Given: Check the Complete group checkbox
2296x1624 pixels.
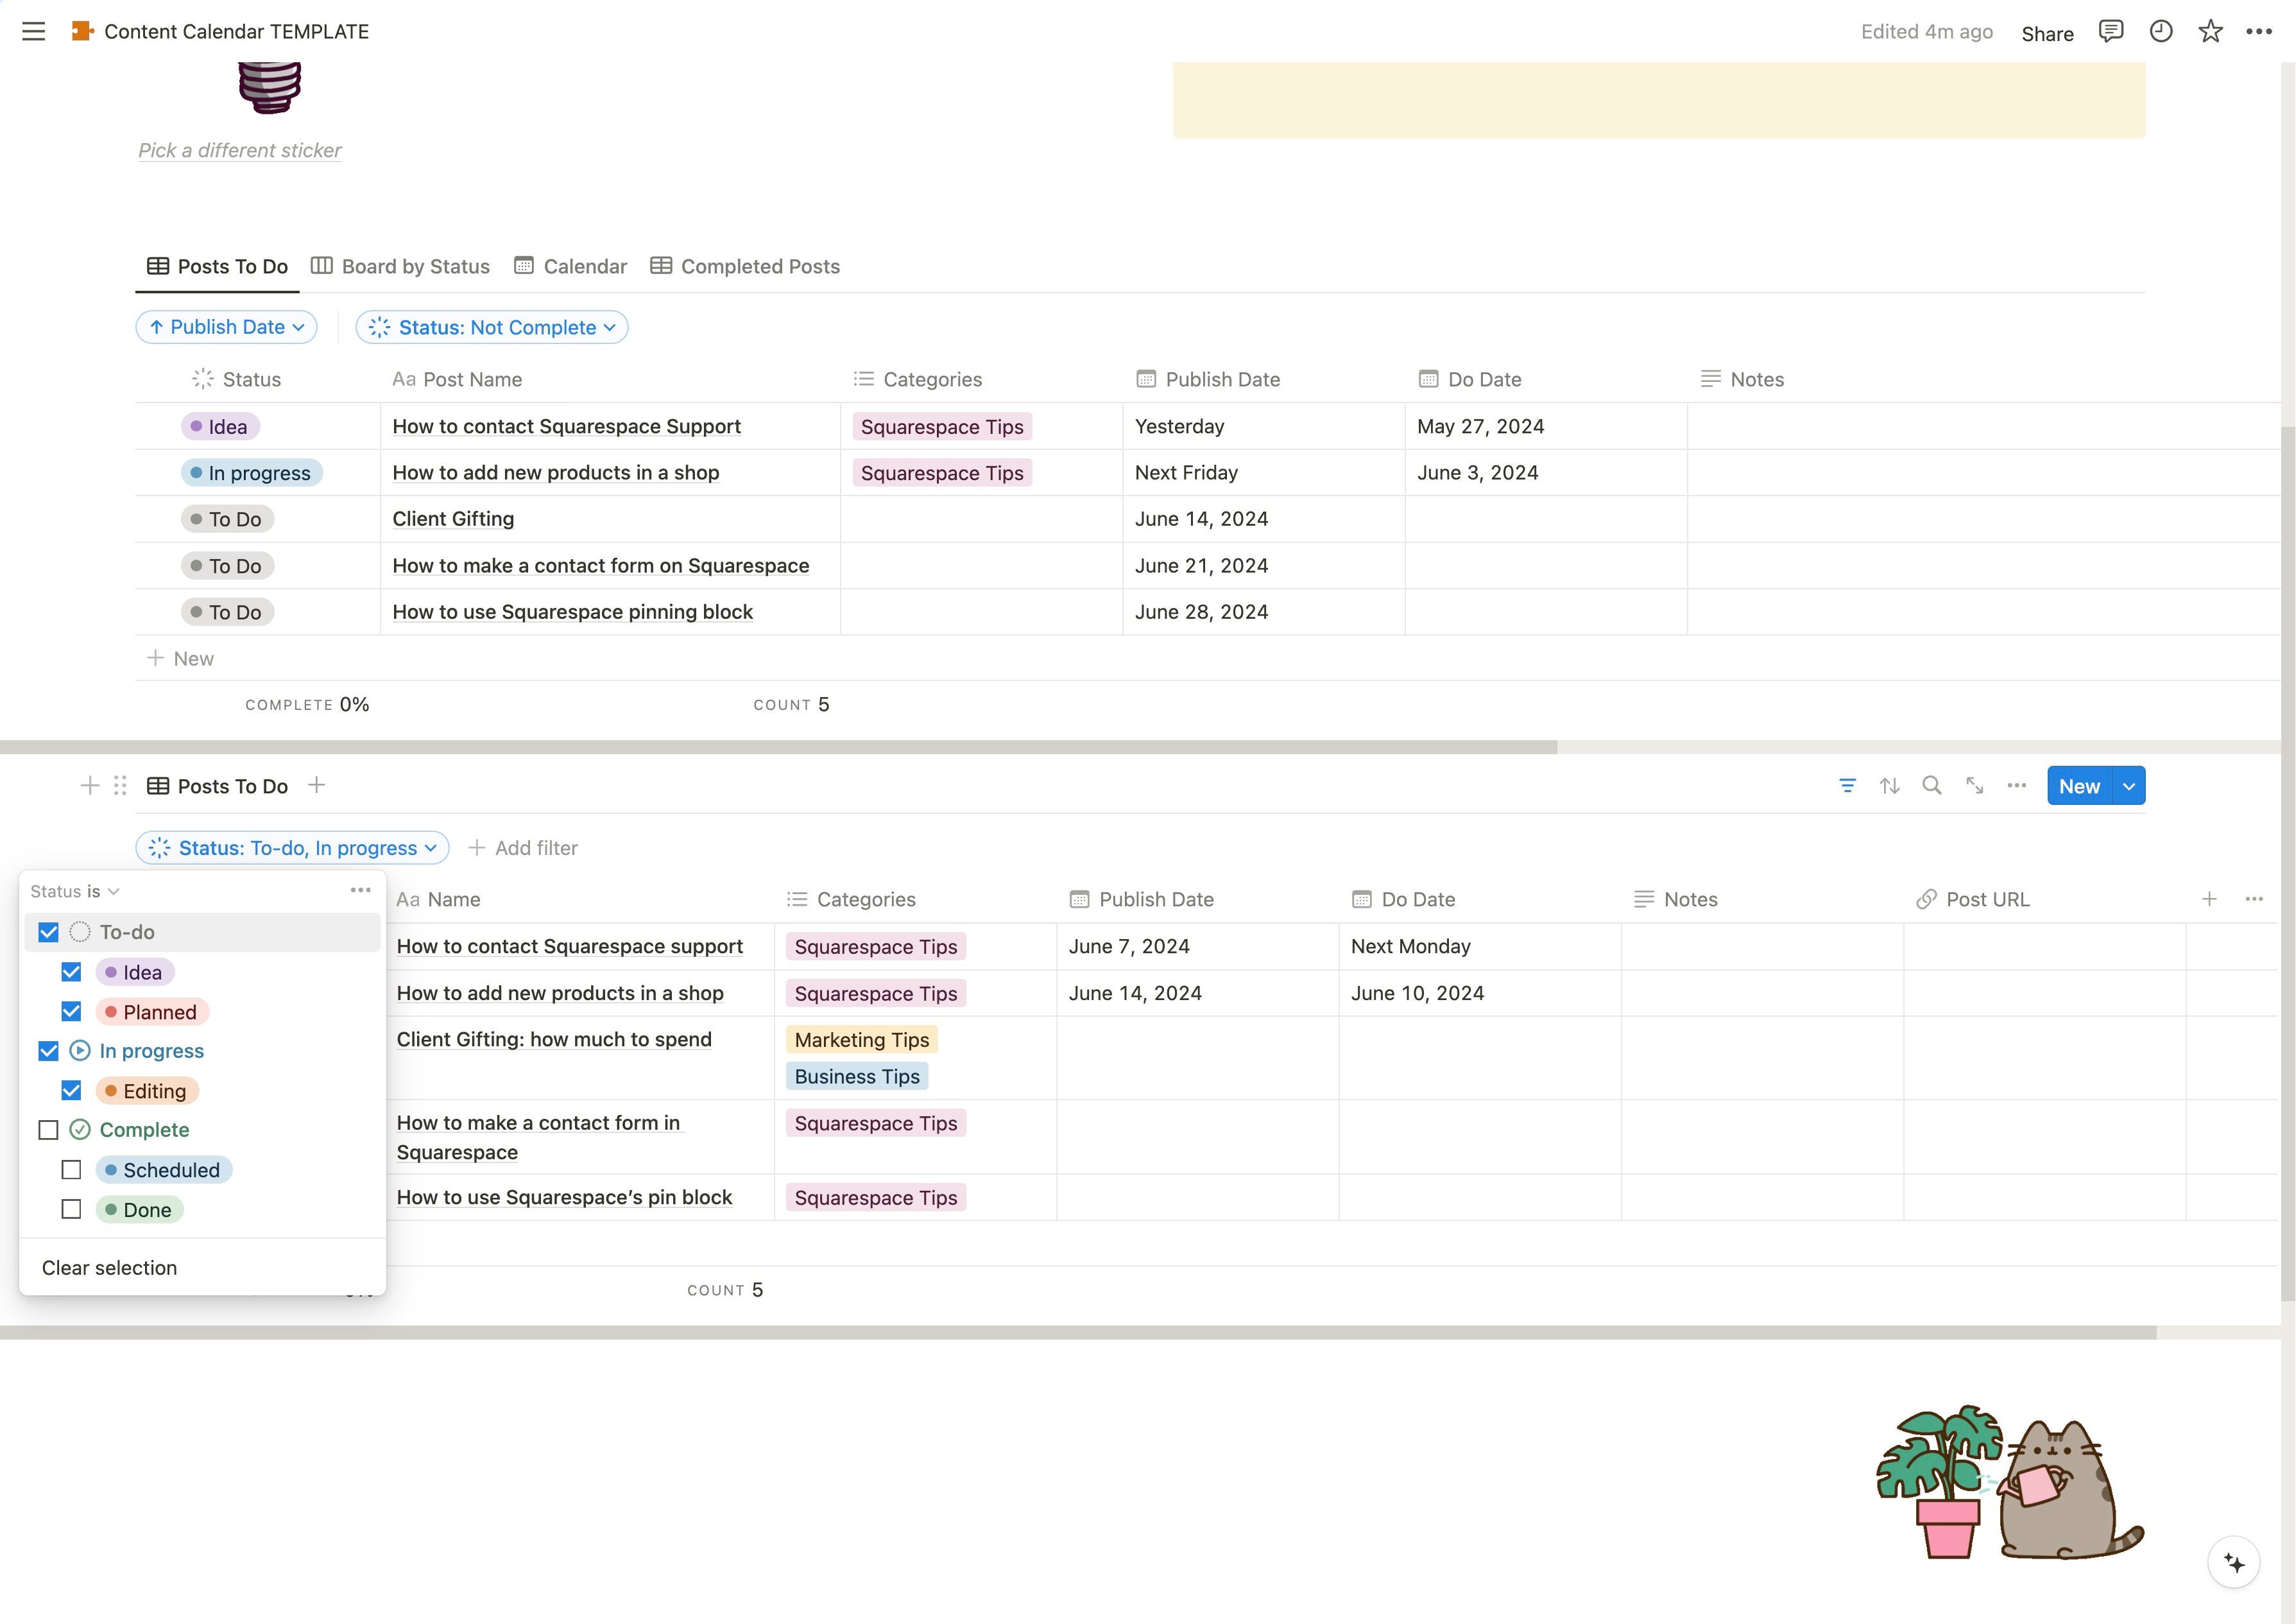Looking at the screenshot, I should [48, 1130].
